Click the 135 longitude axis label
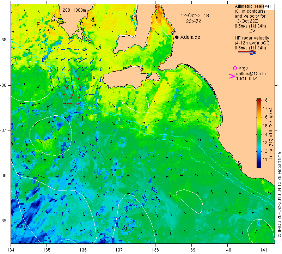The height and width of the screenshot is (254, 282). click(x=47, y=250)
